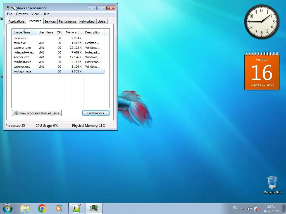Sort by Memory column header

coord(74,32)
